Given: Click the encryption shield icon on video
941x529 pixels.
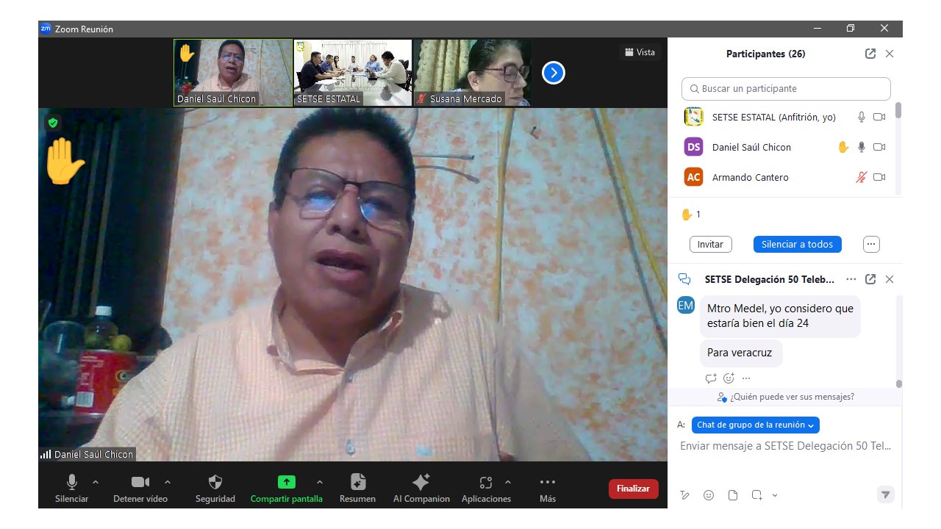Looking at the screenshot, I should (53, 123).
